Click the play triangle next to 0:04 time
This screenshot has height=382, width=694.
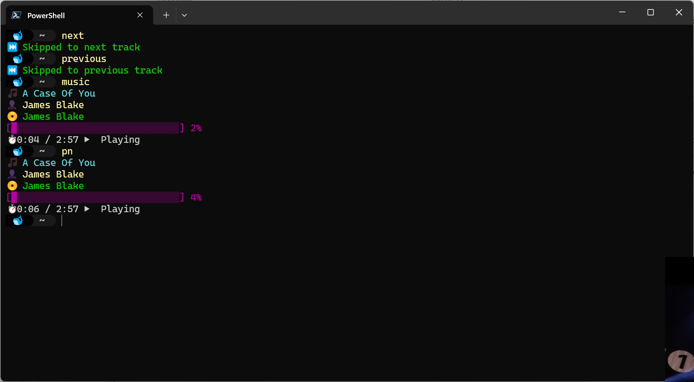(x=87, y=139)
